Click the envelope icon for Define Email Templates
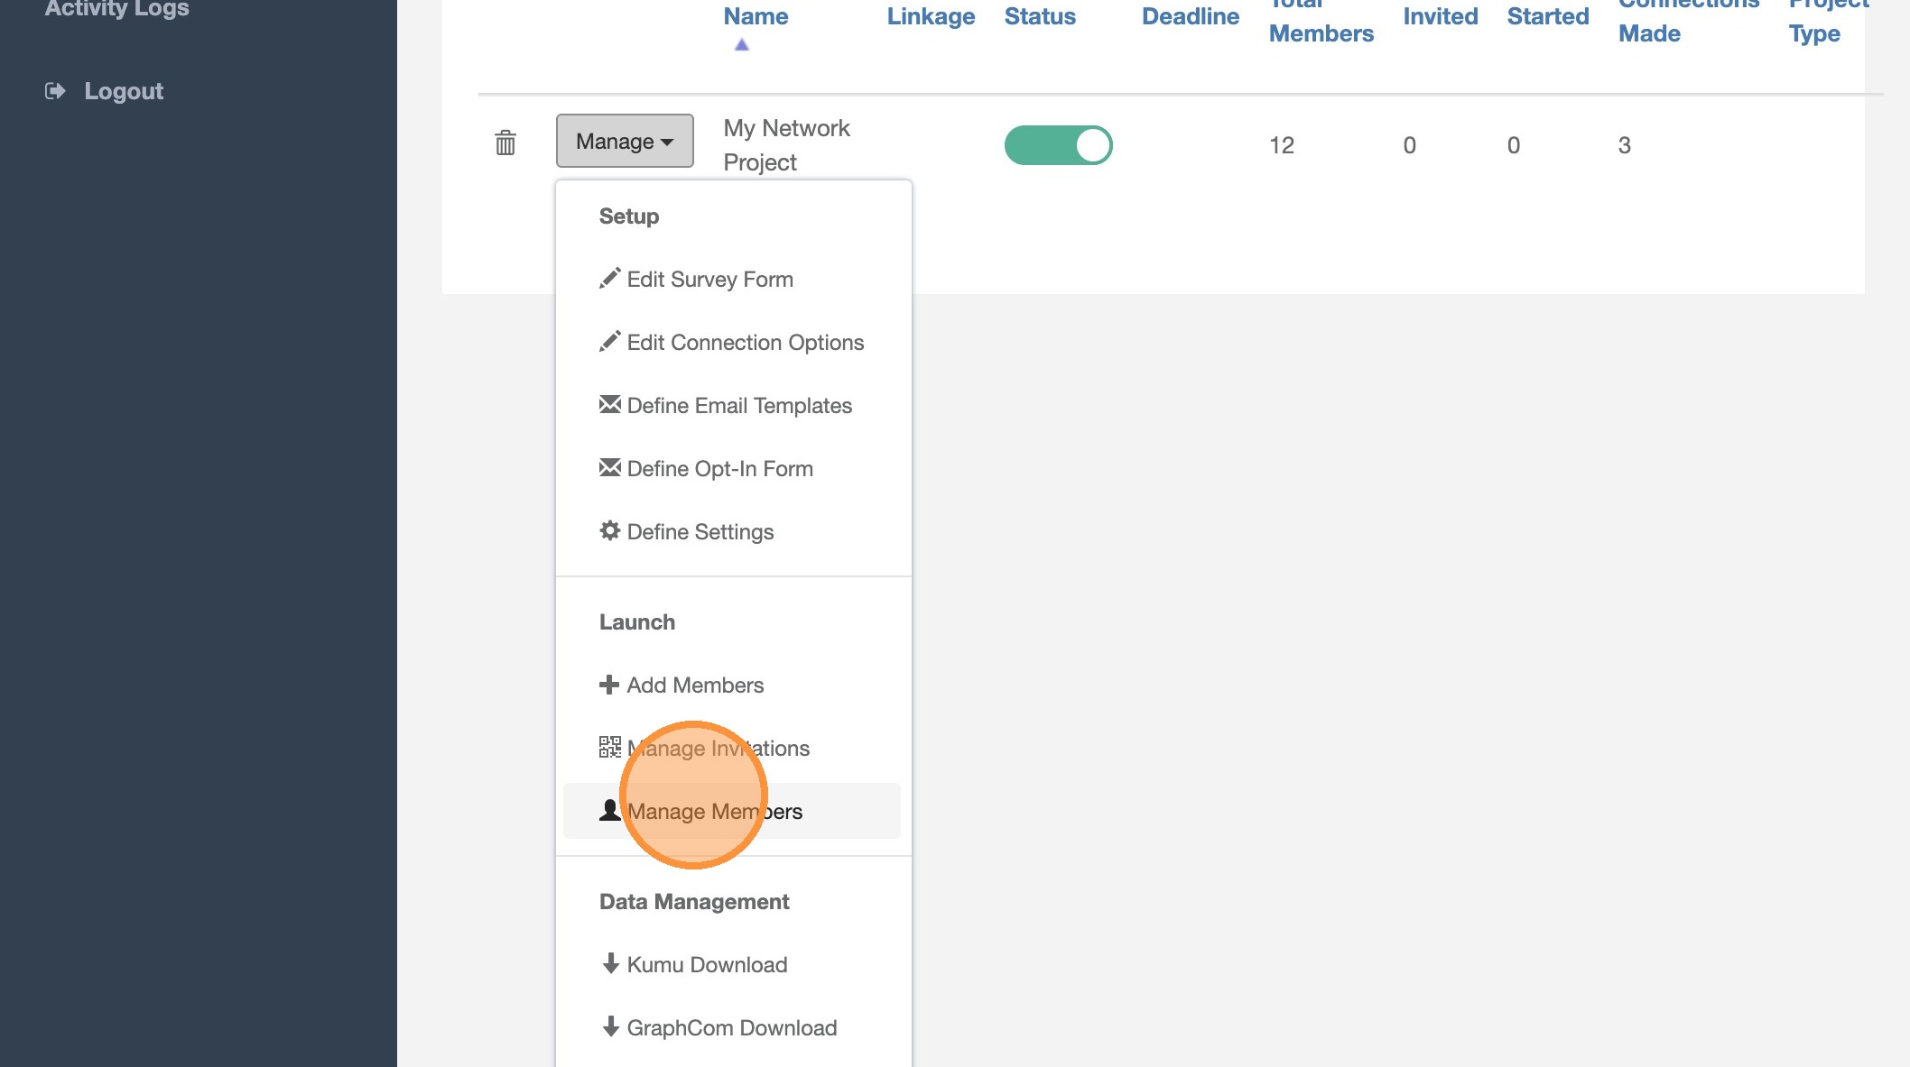This screenshot has height=1067, width=1910. pyautogui.click(x=610, y=404)
